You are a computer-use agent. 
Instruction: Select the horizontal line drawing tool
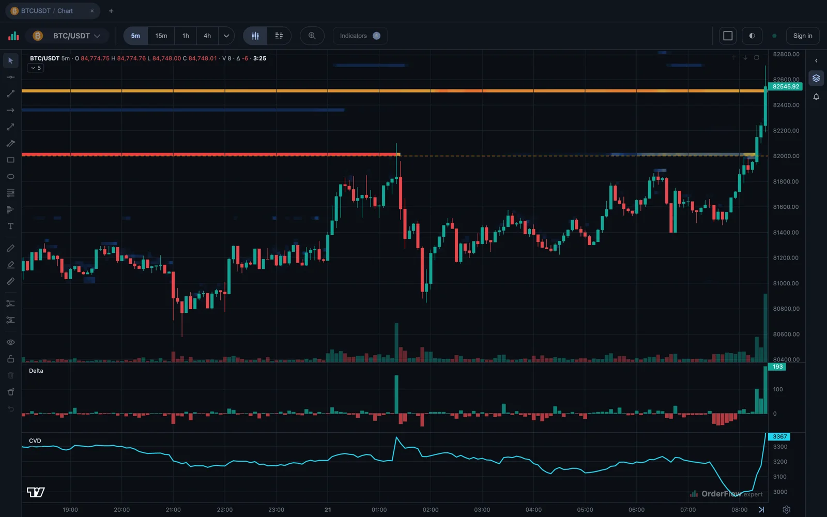point(10,77)
